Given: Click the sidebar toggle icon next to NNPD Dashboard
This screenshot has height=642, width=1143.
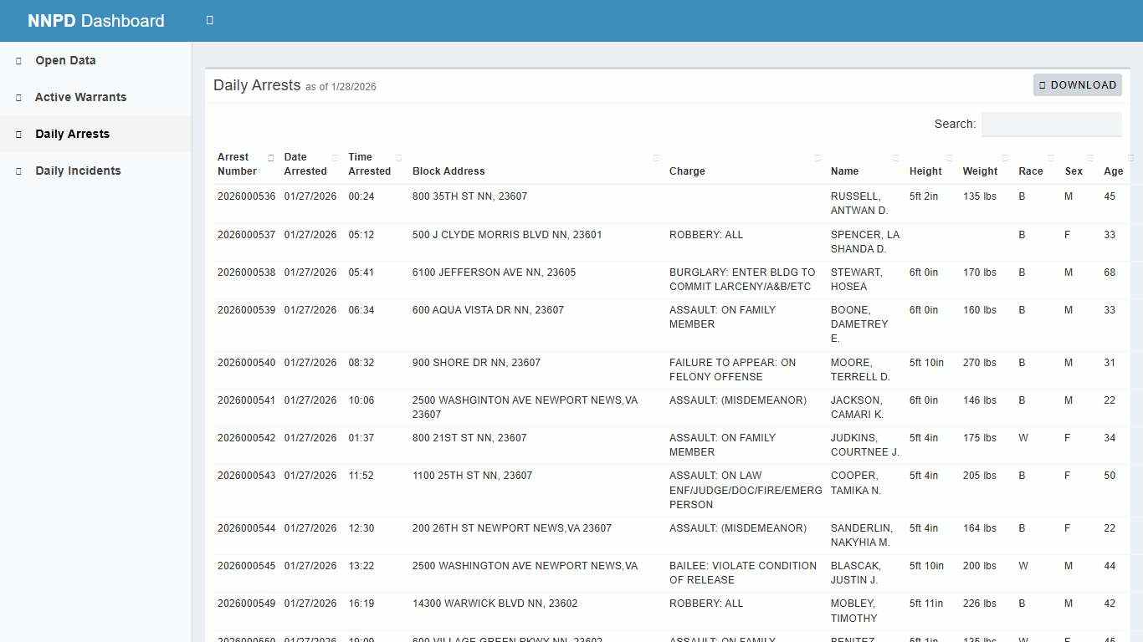Looking at the screenshot, I should coord(208,19).
